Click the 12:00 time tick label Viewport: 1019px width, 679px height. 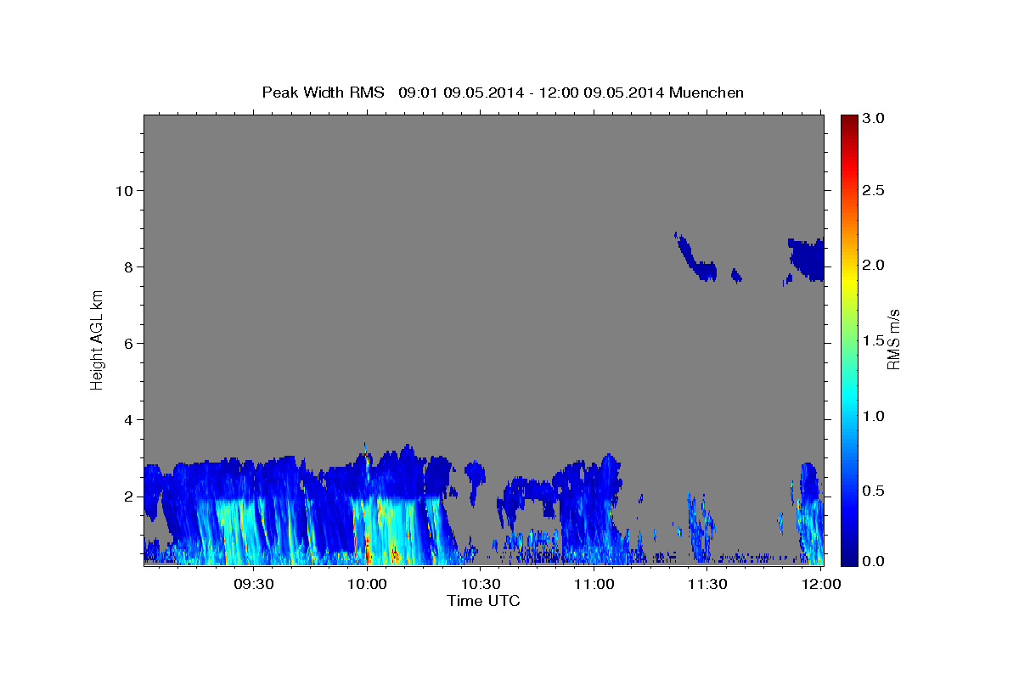coord(820,584)
